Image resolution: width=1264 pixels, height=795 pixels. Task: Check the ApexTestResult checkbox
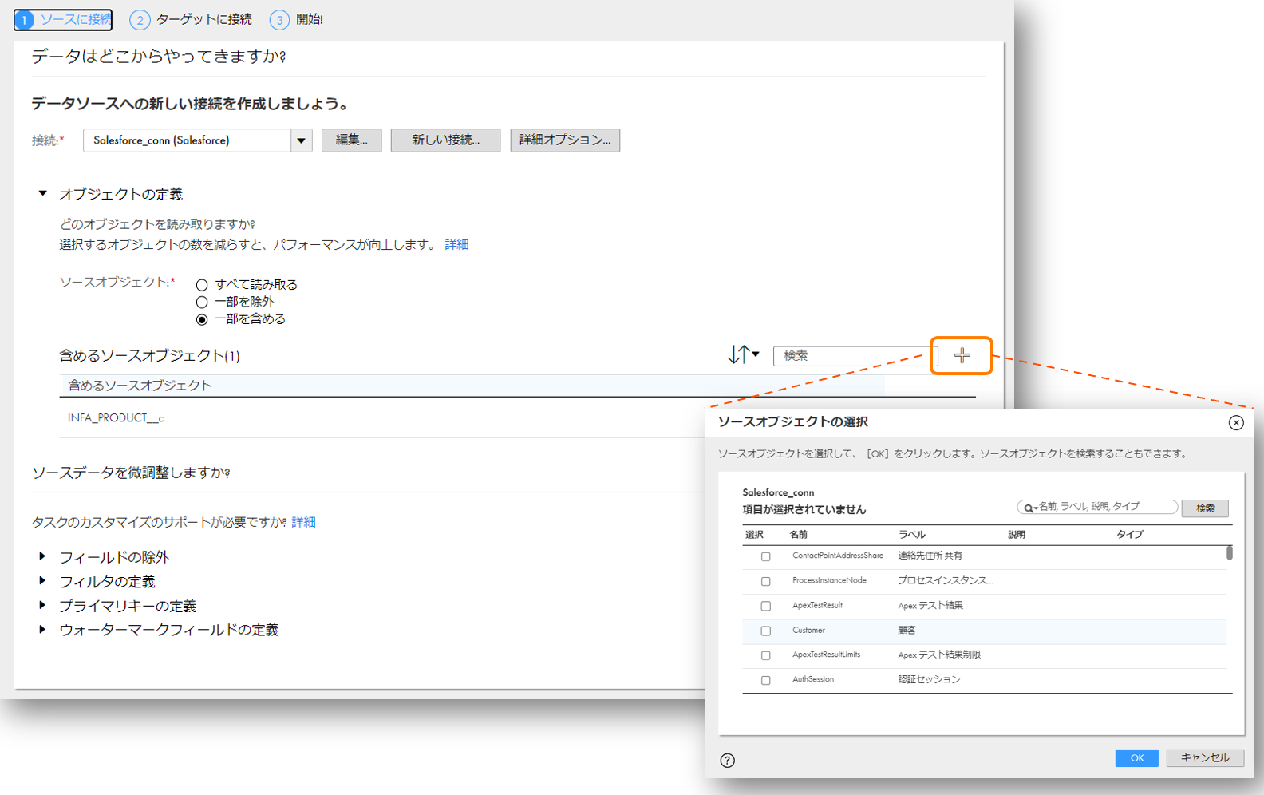tap(765, 606)
